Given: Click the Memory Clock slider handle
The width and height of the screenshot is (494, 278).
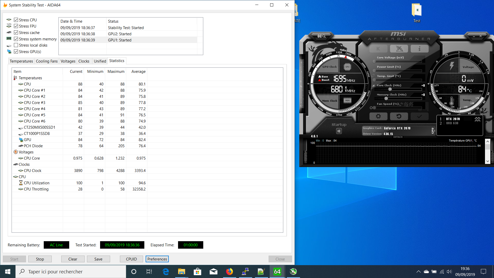Looking at the screenshot, I should [386, 99].
